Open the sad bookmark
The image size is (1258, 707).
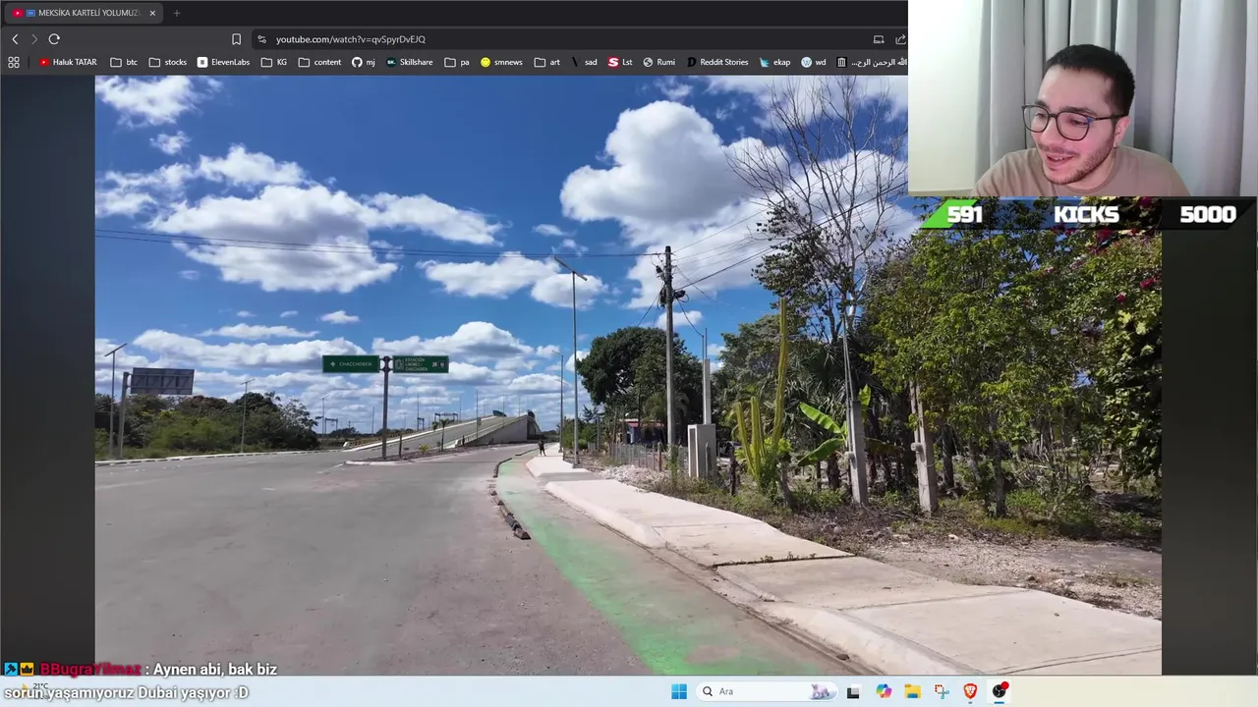tap(584, 62)
